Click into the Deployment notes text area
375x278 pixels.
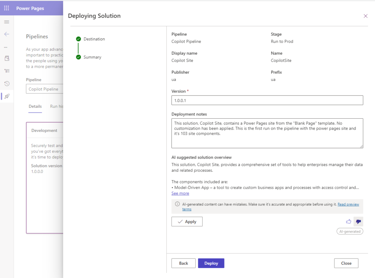(x=267, y=133)
